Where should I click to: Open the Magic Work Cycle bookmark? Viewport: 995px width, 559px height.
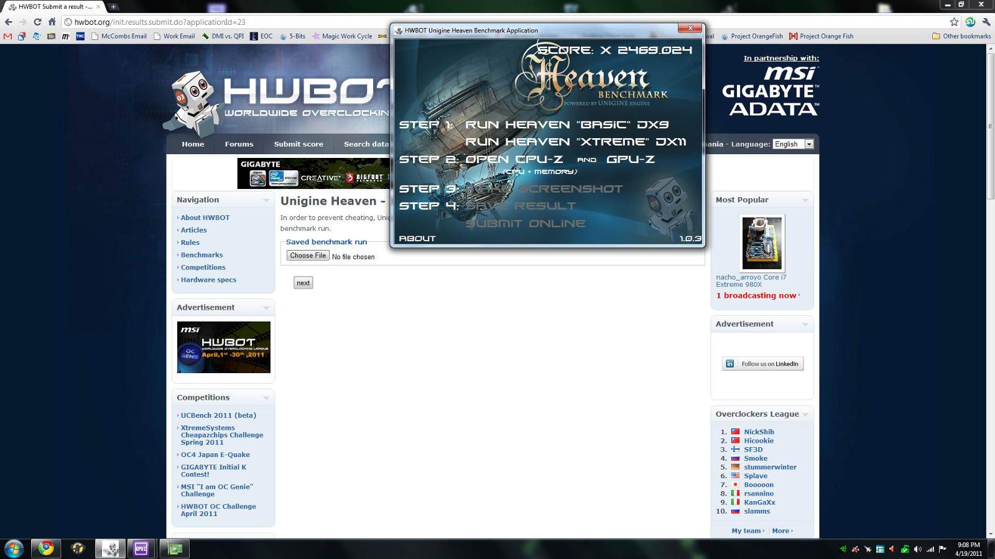point(342,36)
